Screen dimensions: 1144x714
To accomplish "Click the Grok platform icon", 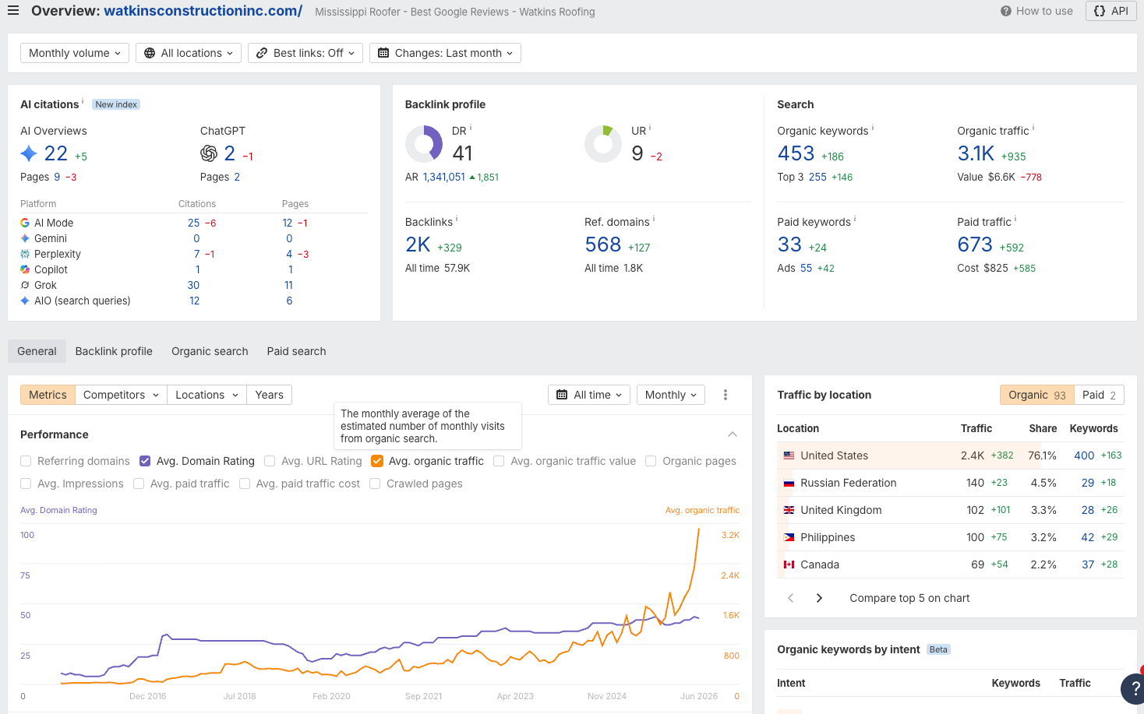I will [x=25, y=285].
